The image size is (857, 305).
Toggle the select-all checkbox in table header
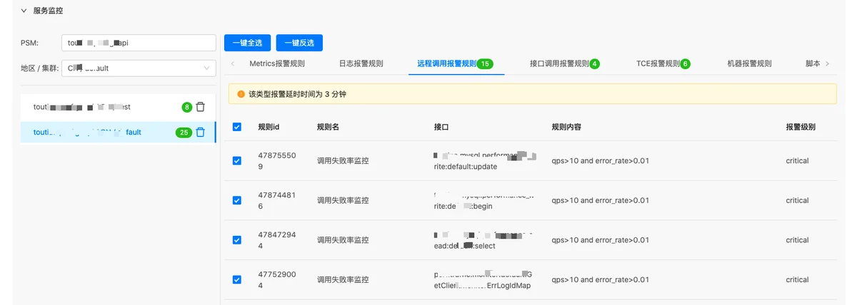pos(237,127)
